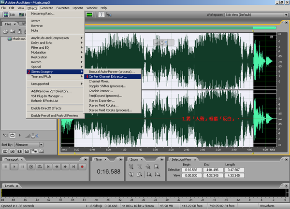Click the Rewind button in Transport
The width and height of the screenshot is (290, 209).
[x=57, y=167]
